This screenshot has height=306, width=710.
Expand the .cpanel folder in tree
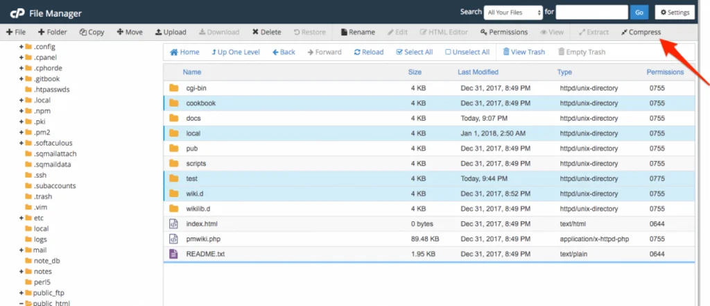click(x=21, y=58)
